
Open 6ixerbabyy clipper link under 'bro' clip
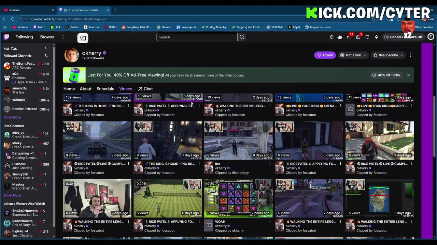point(240,173)
